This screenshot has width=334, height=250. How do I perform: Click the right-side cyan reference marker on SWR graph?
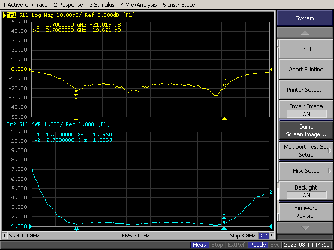(x=271, y=227)
